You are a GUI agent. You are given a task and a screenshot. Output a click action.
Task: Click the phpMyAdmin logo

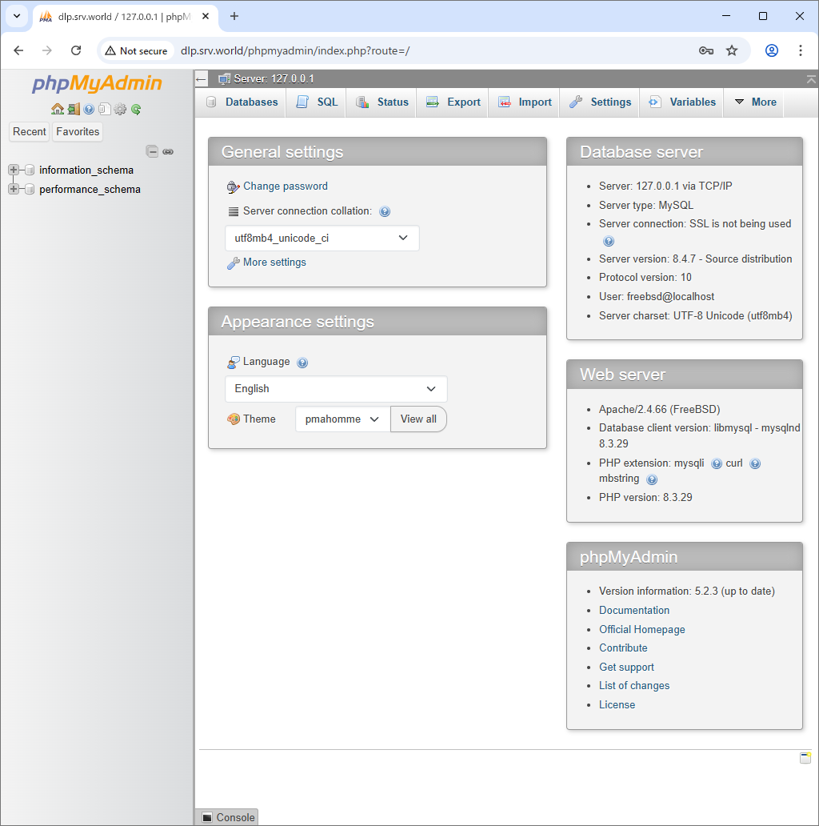click(x=97, y=83)
